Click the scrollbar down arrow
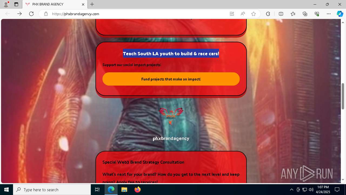Viewport: 346px width, 195px height. (343, 180)
